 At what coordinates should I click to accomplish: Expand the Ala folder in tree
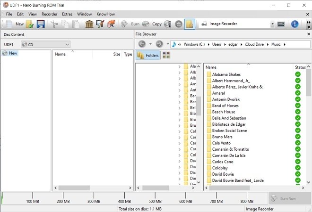(x=180, y=66)
